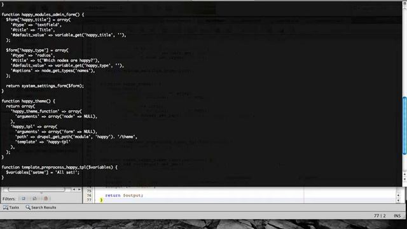Click the left arrow beside the panel scrollbar
Screen dimensions: 407x229
click(x=74, y=190)
